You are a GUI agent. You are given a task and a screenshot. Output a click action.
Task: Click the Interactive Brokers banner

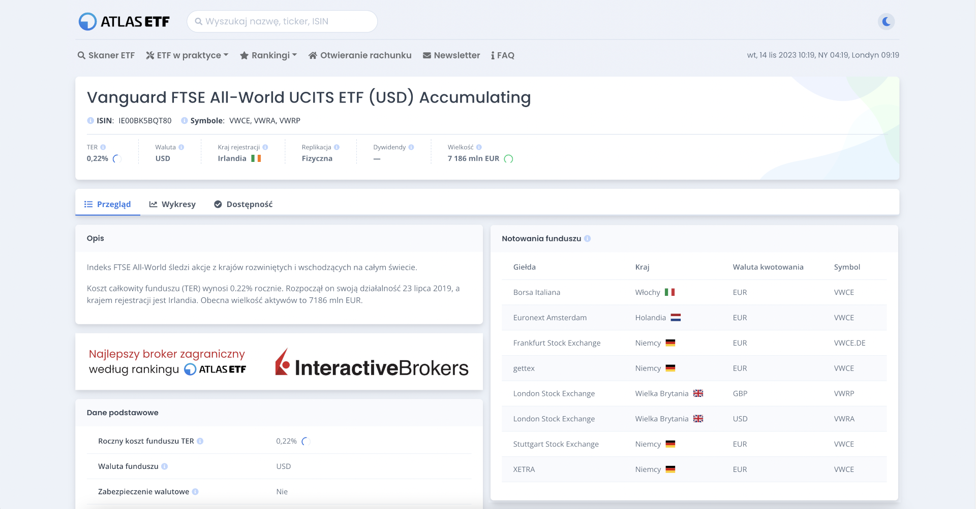(279, 362)
